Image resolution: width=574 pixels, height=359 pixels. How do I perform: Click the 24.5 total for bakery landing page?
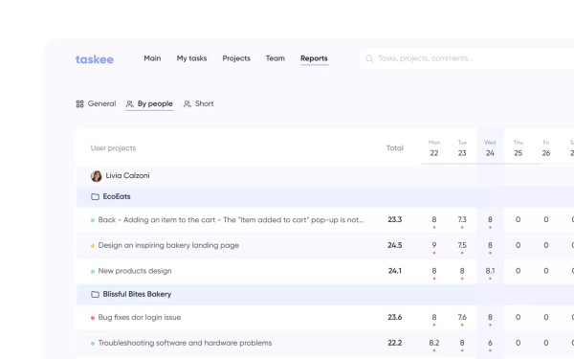tap(394, 245)
